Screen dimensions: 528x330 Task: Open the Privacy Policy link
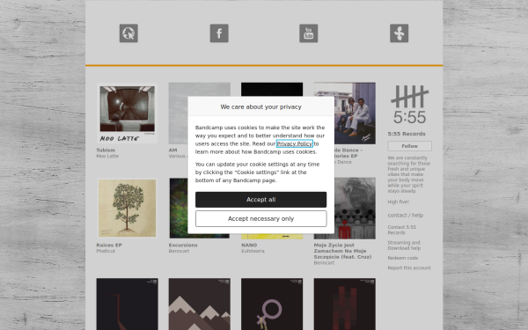(294, 143)
